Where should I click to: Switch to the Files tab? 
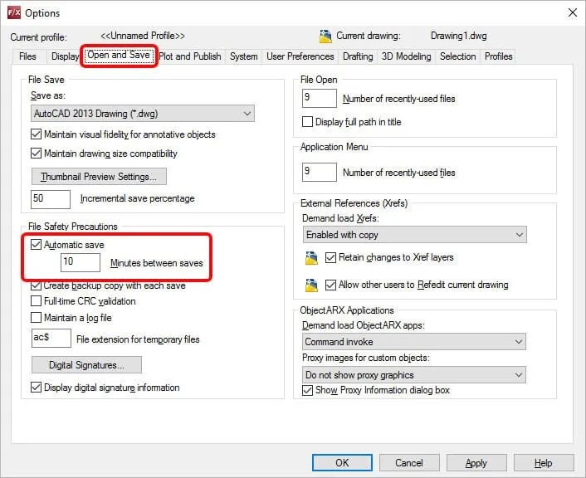pos(27,56)
